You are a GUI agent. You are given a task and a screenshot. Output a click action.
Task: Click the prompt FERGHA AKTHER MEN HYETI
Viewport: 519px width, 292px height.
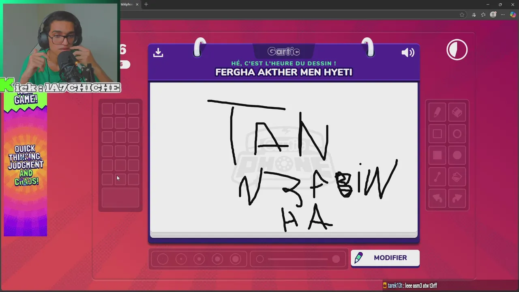pyautogui.click(x=284, y=72)
